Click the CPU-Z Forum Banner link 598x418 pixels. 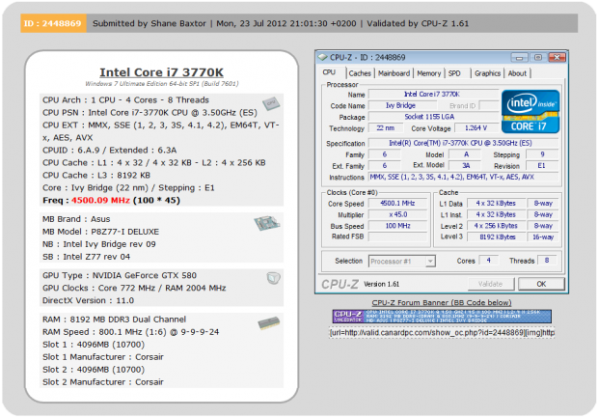point(441,303)
